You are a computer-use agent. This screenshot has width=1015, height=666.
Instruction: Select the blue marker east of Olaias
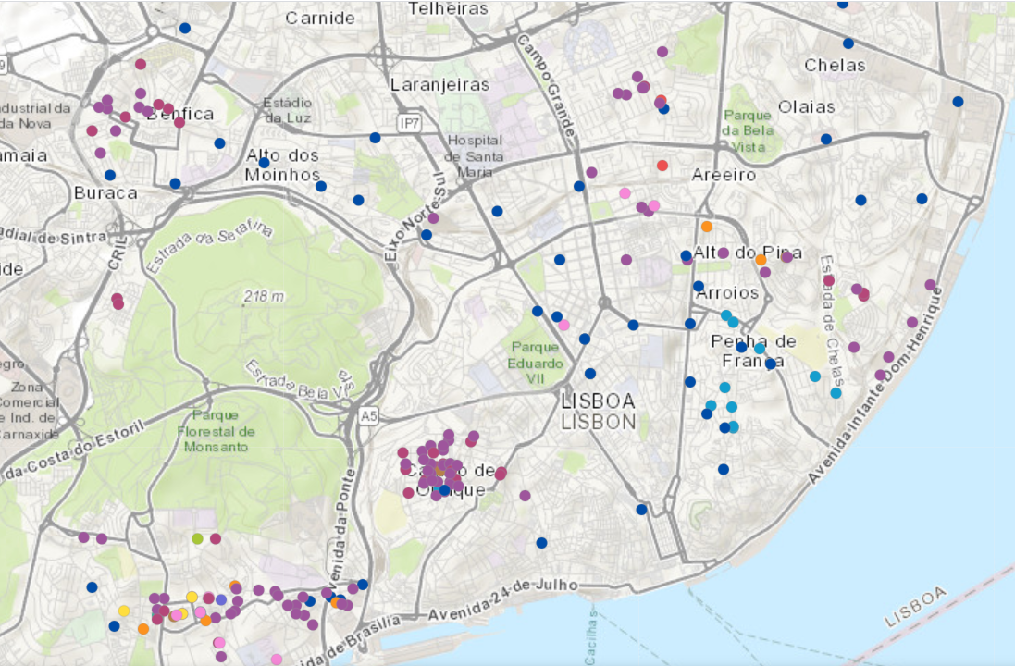coord(958,102)
